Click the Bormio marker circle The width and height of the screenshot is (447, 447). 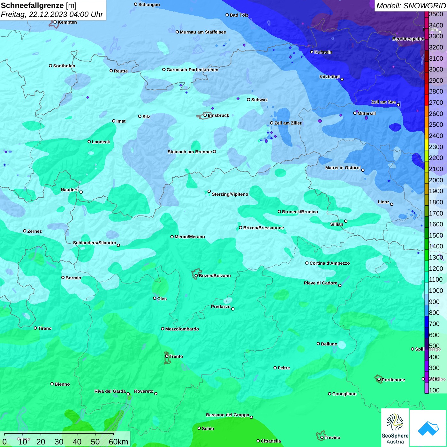63,277
